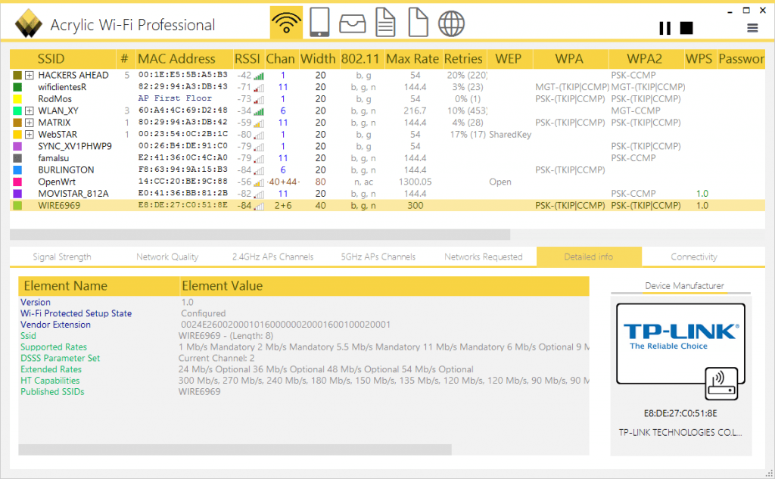775x479 pixels.
Task: Sort by Chan column header
Action: (x=282, y=59)
